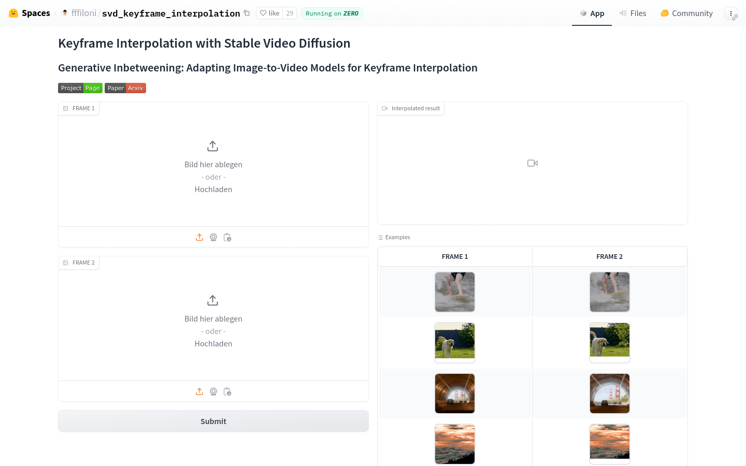Open the Project Page badge link
This screenshot has width=746, height=466.
click(x=80, y=88)
